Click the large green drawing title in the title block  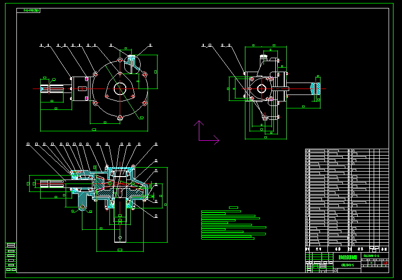click(x=348, y=257)
